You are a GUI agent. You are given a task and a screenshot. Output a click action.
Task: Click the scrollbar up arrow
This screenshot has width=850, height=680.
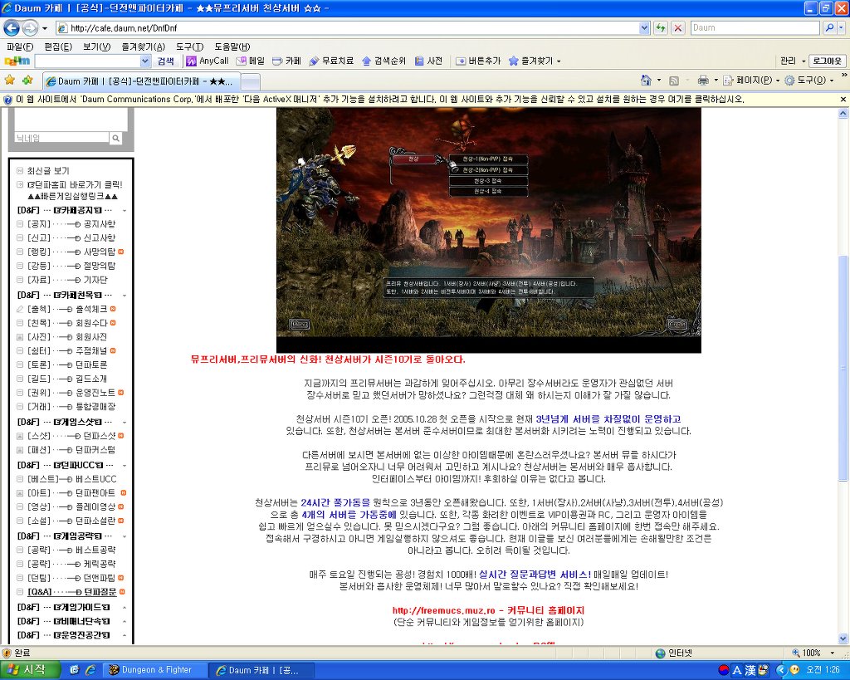click(843, 113)
